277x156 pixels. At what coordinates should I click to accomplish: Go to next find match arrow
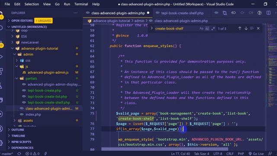[246, 28]
